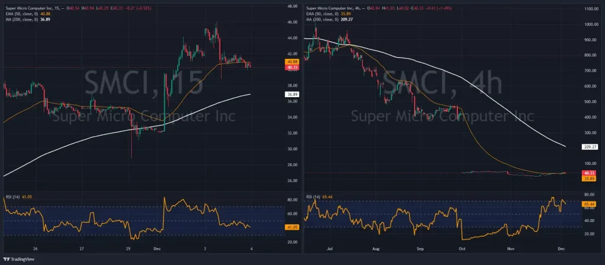Click the white 209.27 MA price tag
Image resolution: width=605 pixels, height=265 pixels.
588,147
